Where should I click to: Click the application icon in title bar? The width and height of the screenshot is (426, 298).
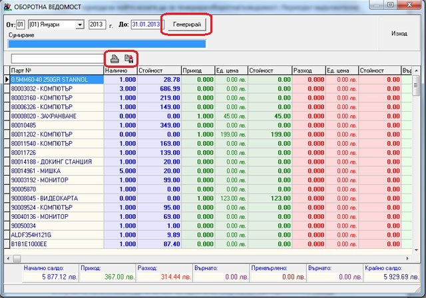(x=7, y=7)
